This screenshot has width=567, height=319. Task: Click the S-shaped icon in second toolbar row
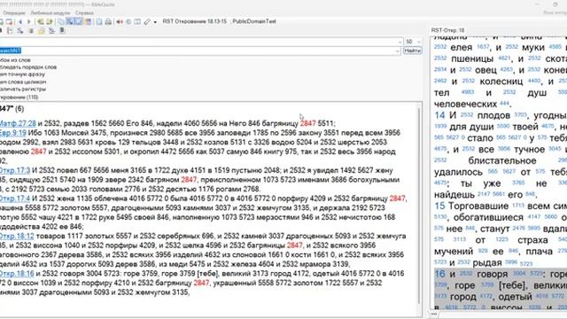(x=20, y=31)
